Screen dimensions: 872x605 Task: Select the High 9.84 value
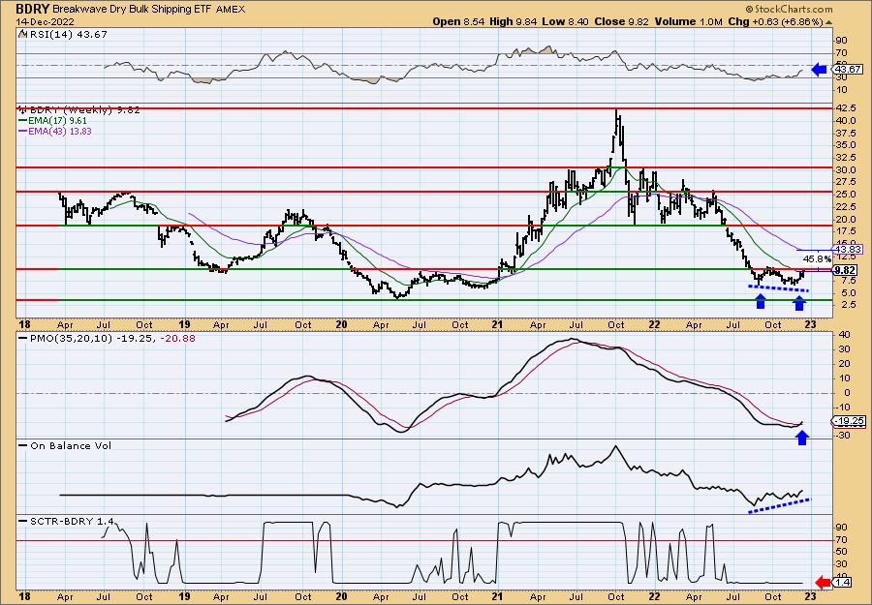click(x=514, y=21)
